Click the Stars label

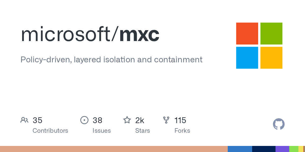[143, 131]
